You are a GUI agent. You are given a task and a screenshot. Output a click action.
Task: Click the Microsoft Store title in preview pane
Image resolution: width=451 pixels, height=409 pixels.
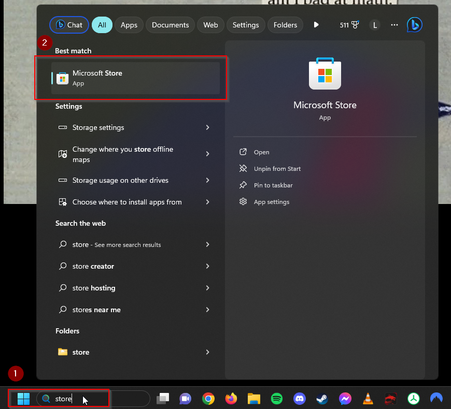[325, 105]
